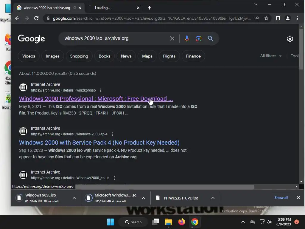
Task: Click the address bar URL
Action: [152, 18]
